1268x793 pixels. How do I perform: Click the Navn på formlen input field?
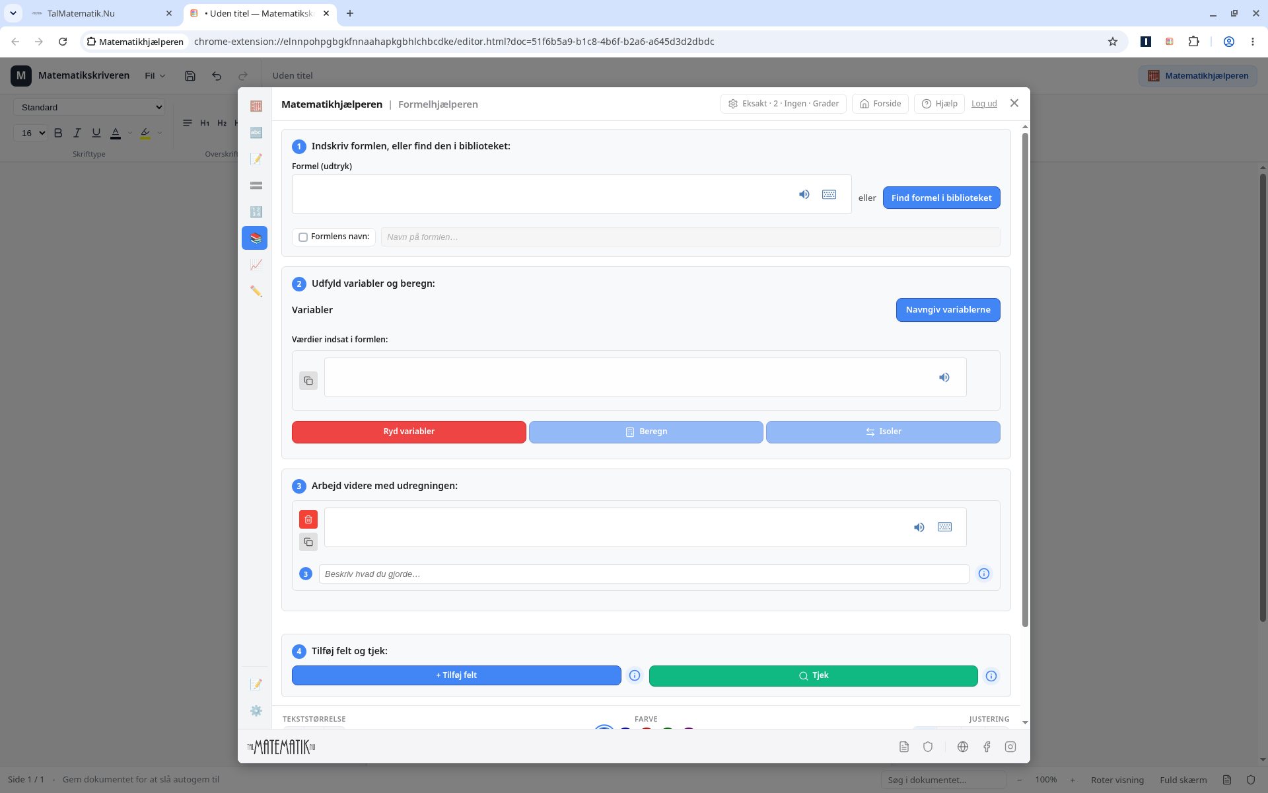[x=690, y=237]
